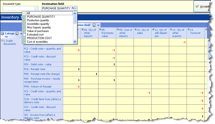215x124 pixels.
Task: Expand column 13. Qty of other exports
Action: click(171, 29)
